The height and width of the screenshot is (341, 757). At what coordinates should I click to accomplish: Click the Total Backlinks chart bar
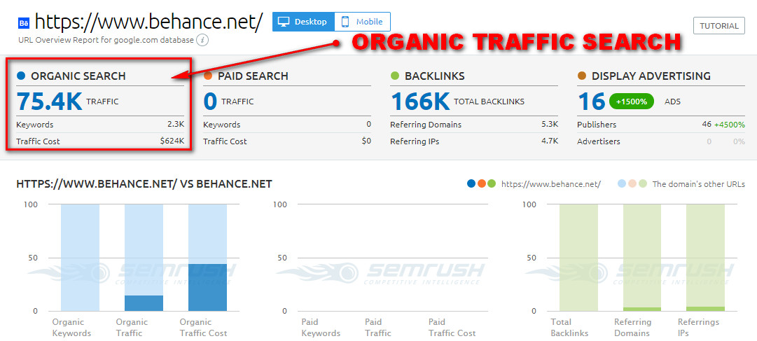coord(578,258)
